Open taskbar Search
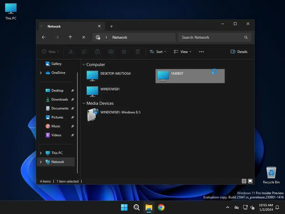 pos(136,207)
